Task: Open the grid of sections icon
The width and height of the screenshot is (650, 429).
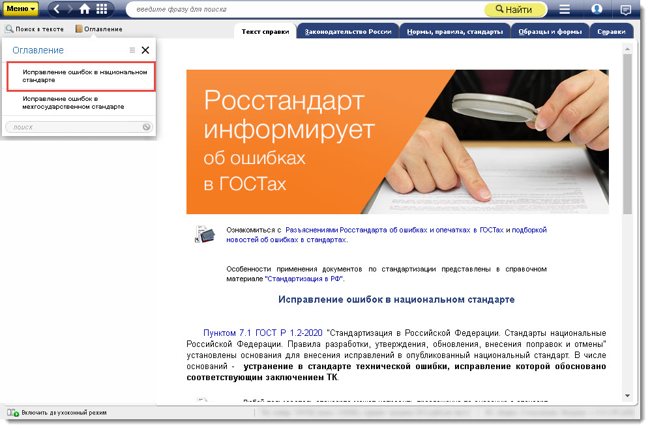Action: [102, 9]
